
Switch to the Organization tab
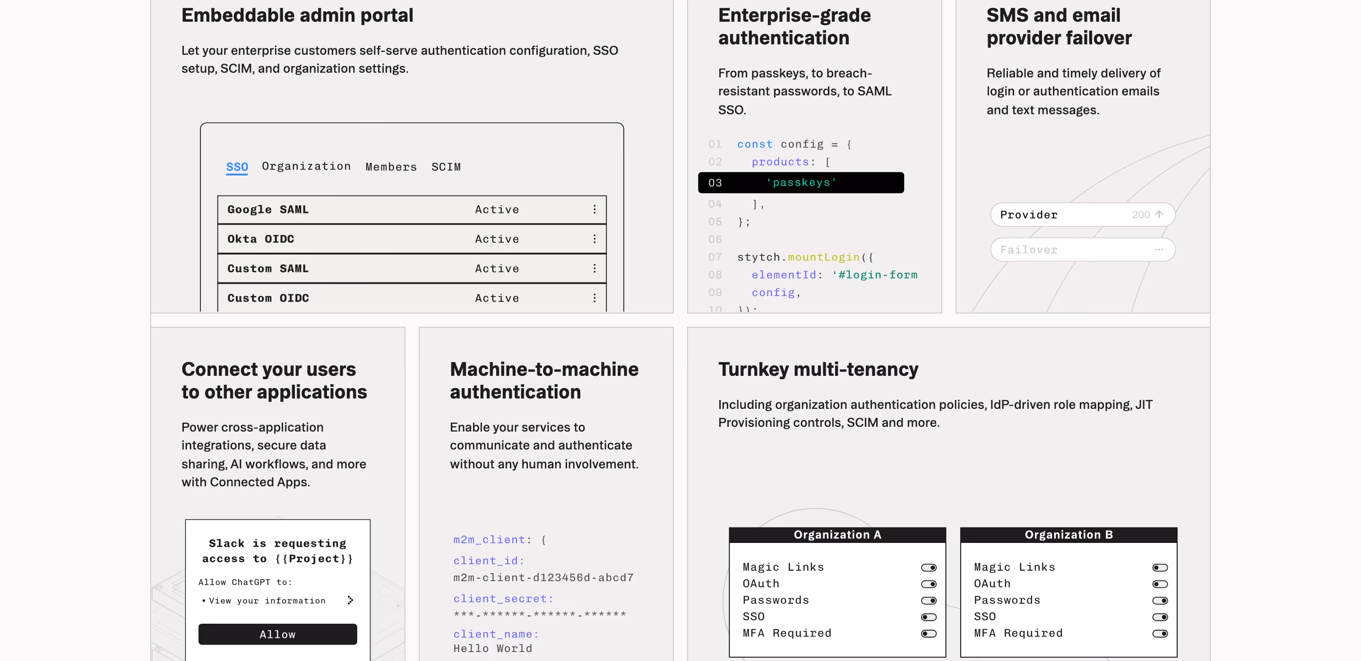pos(306,166)
